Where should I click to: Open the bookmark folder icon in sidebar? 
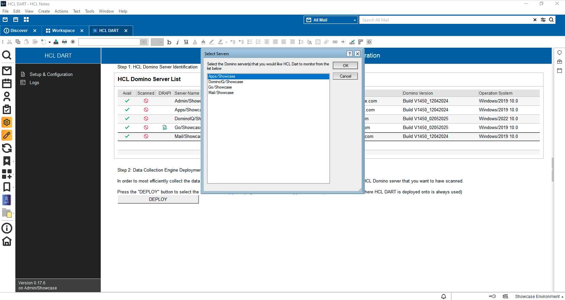pos(6,187)
